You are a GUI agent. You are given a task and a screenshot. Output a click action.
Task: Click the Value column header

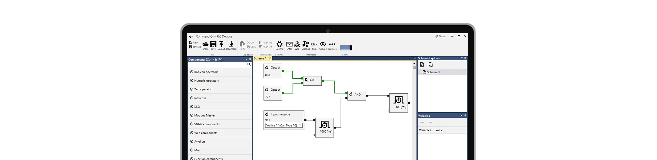(439, 130)
